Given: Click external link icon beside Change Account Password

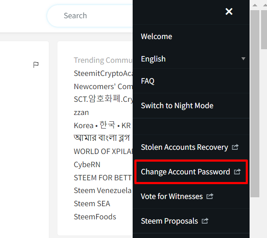Looking at the screenshot, I should point(237,172).
